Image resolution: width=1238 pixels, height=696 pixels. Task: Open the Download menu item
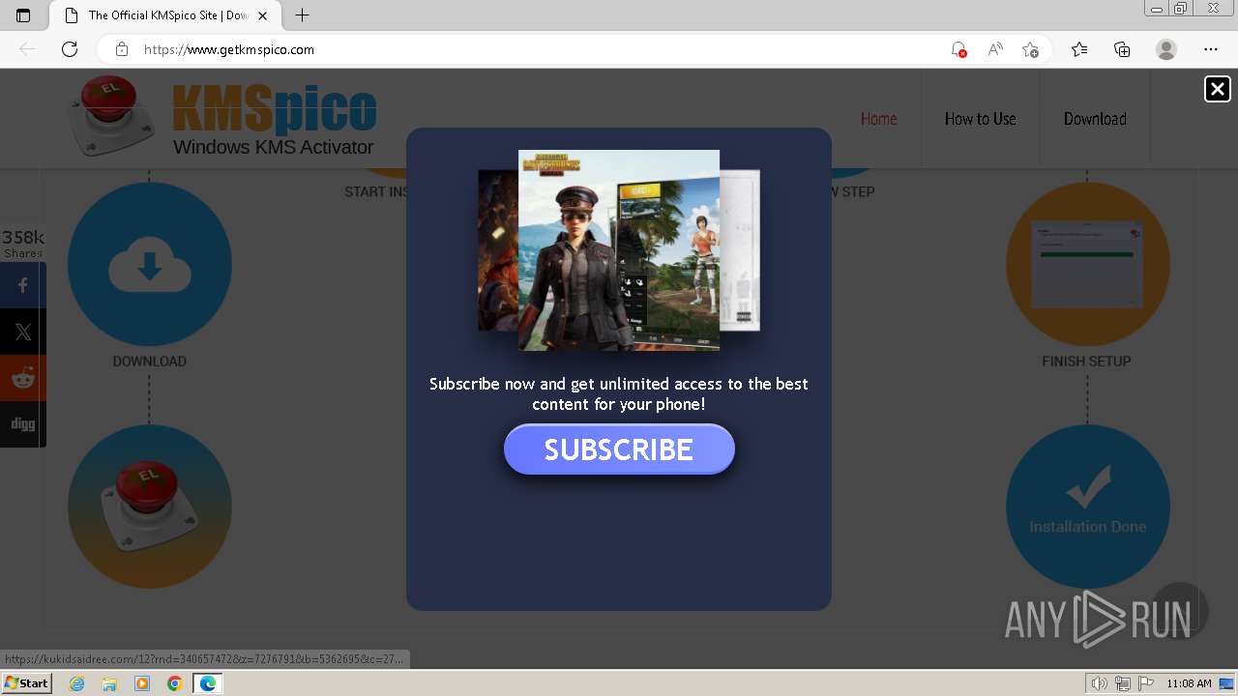(x=1095, y=119)
